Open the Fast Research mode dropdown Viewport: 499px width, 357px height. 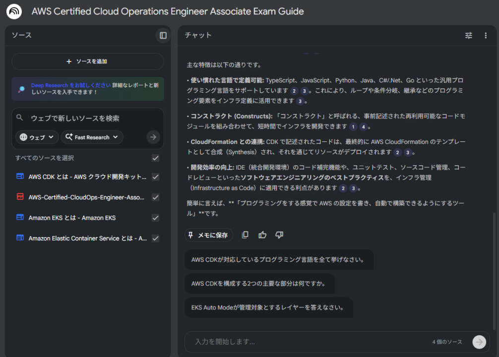click(x=92, y=137)
